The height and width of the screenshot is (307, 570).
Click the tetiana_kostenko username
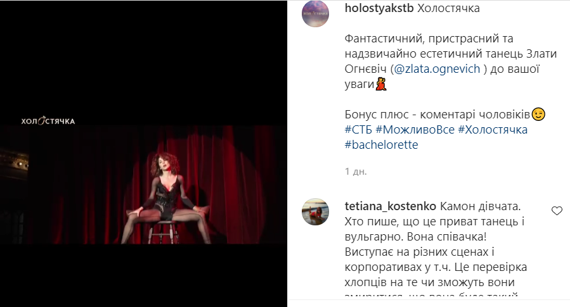[390, 206]
